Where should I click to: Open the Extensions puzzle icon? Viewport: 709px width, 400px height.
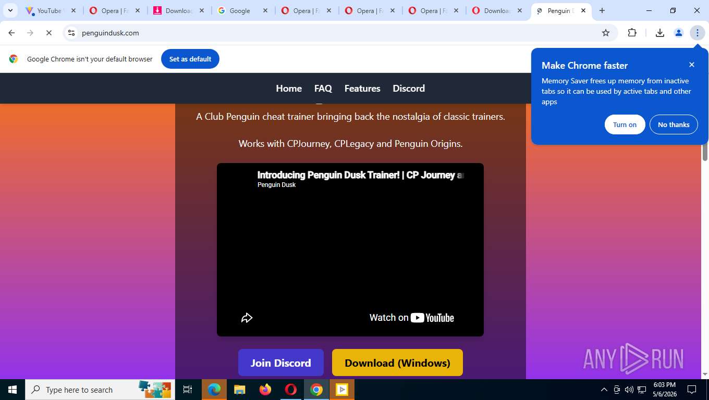[x=632, y=33]
